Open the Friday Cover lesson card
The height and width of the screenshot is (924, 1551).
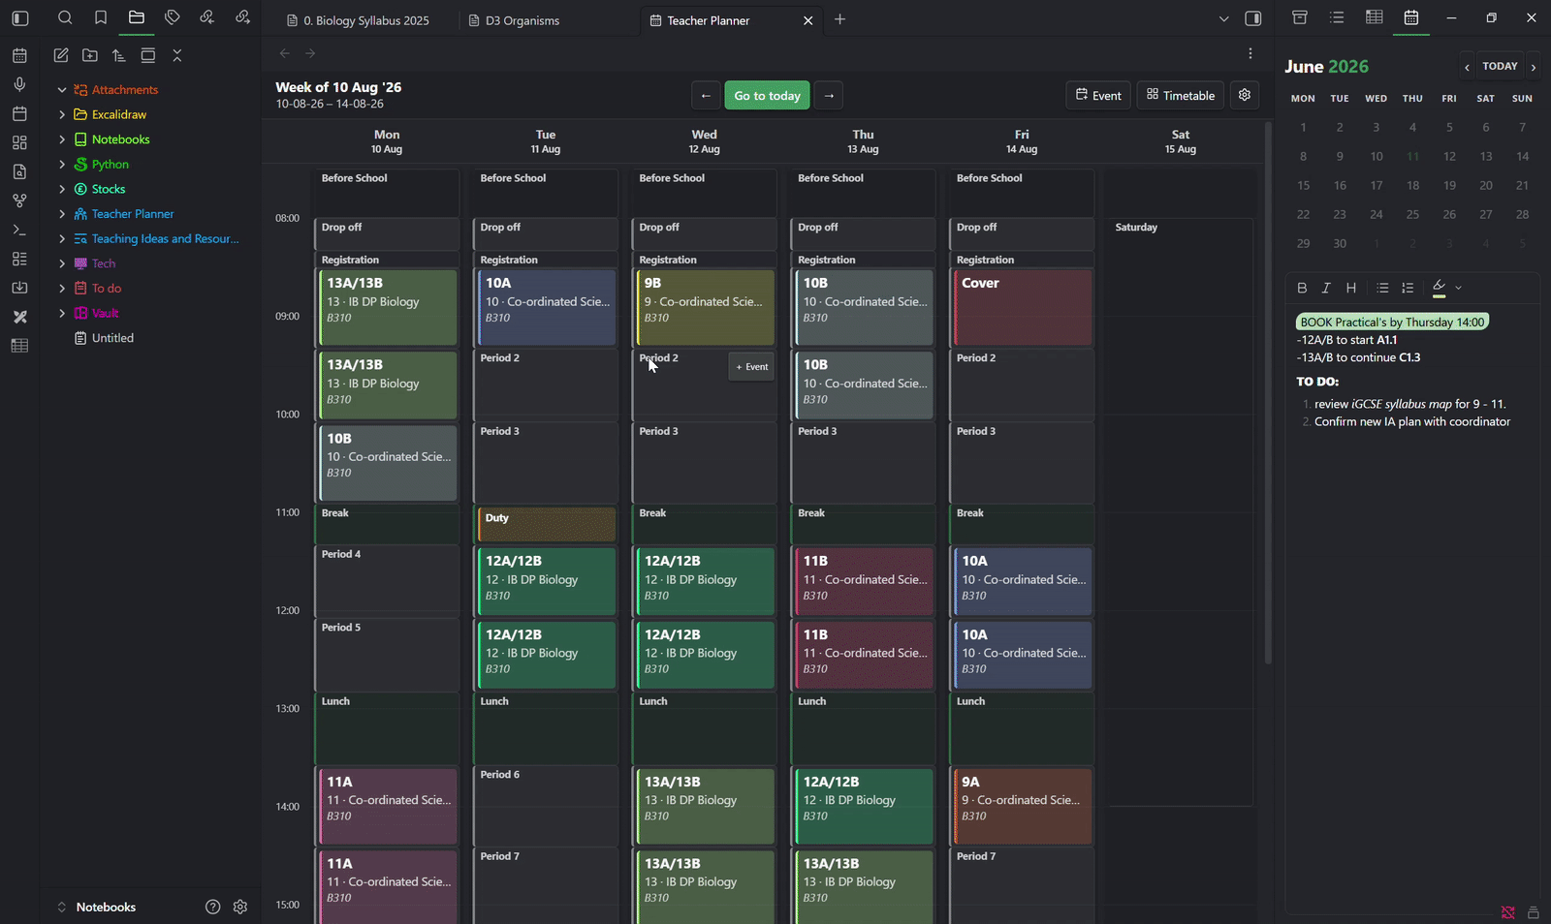pyautogui.click(x=1023, y=307)
